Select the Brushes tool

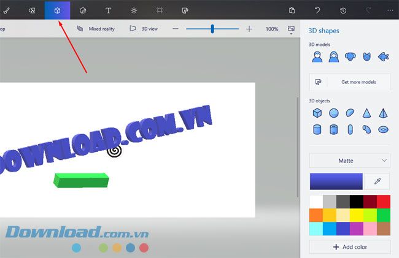[6, 10]
